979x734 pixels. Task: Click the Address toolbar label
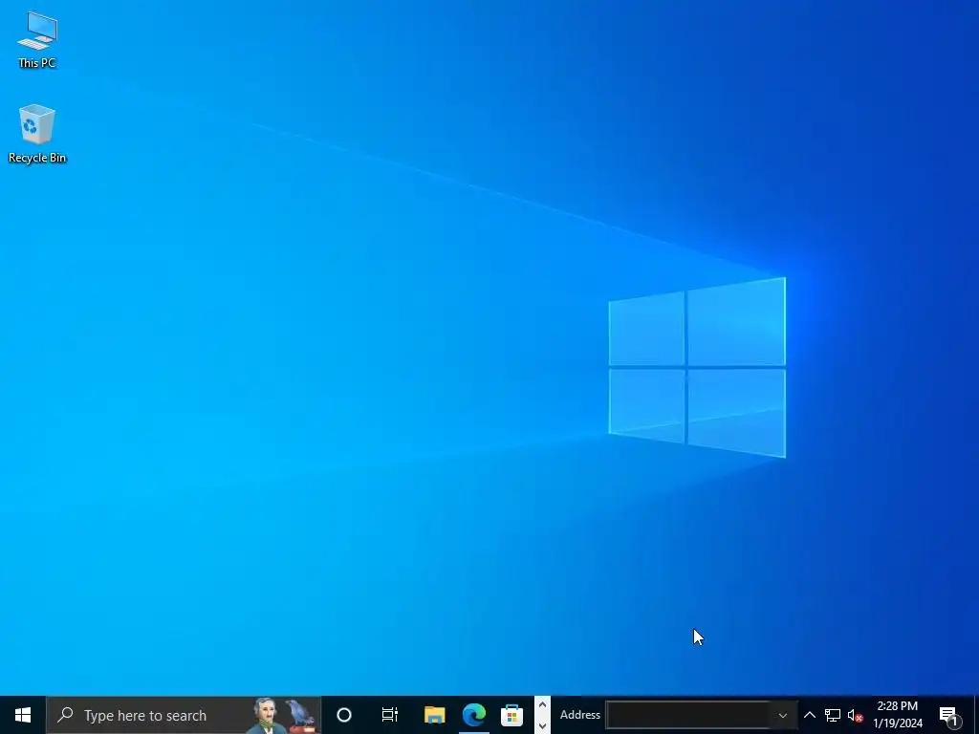(x=580, y=715)
